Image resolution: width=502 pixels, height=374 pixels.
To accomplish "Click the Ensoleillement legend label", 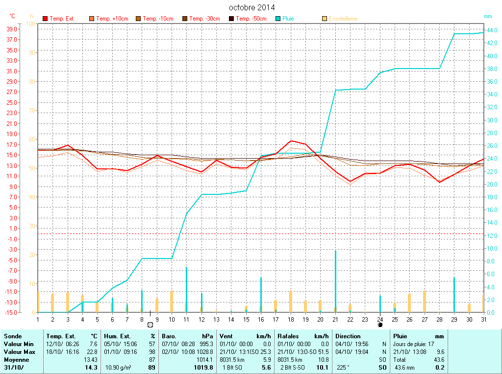I will [x=343, y=19].
